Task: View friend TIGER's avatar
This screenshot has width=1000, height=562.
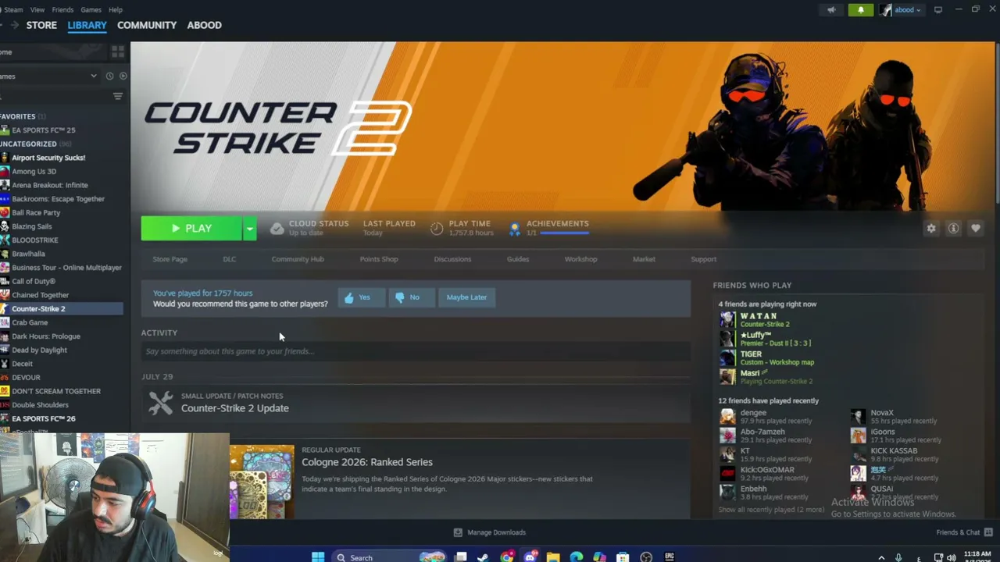Action: [x=727, y=357]
